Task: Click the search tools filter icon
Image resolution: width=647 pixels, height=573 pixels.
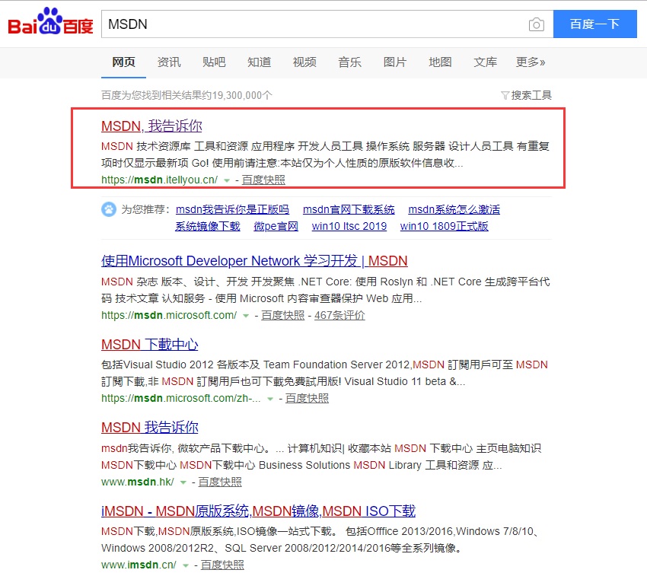Action: 505,95
